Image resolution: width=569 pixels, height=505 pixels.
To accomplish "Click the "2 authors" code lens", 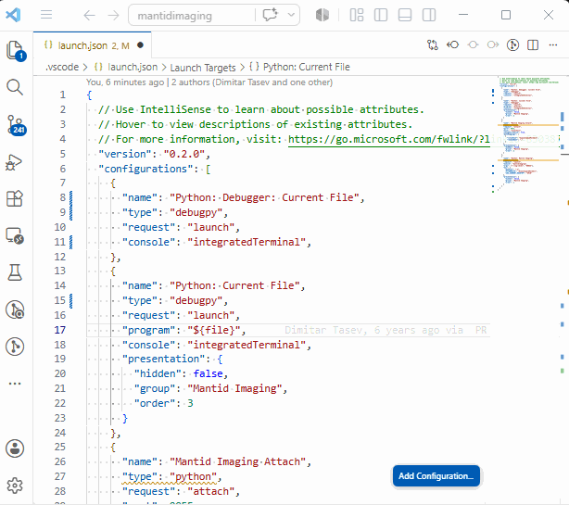I will tap(252, 82).
